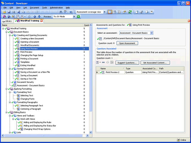This screenshot has height=143, width=191.
Task: Open the File menu
Action: 5,8
